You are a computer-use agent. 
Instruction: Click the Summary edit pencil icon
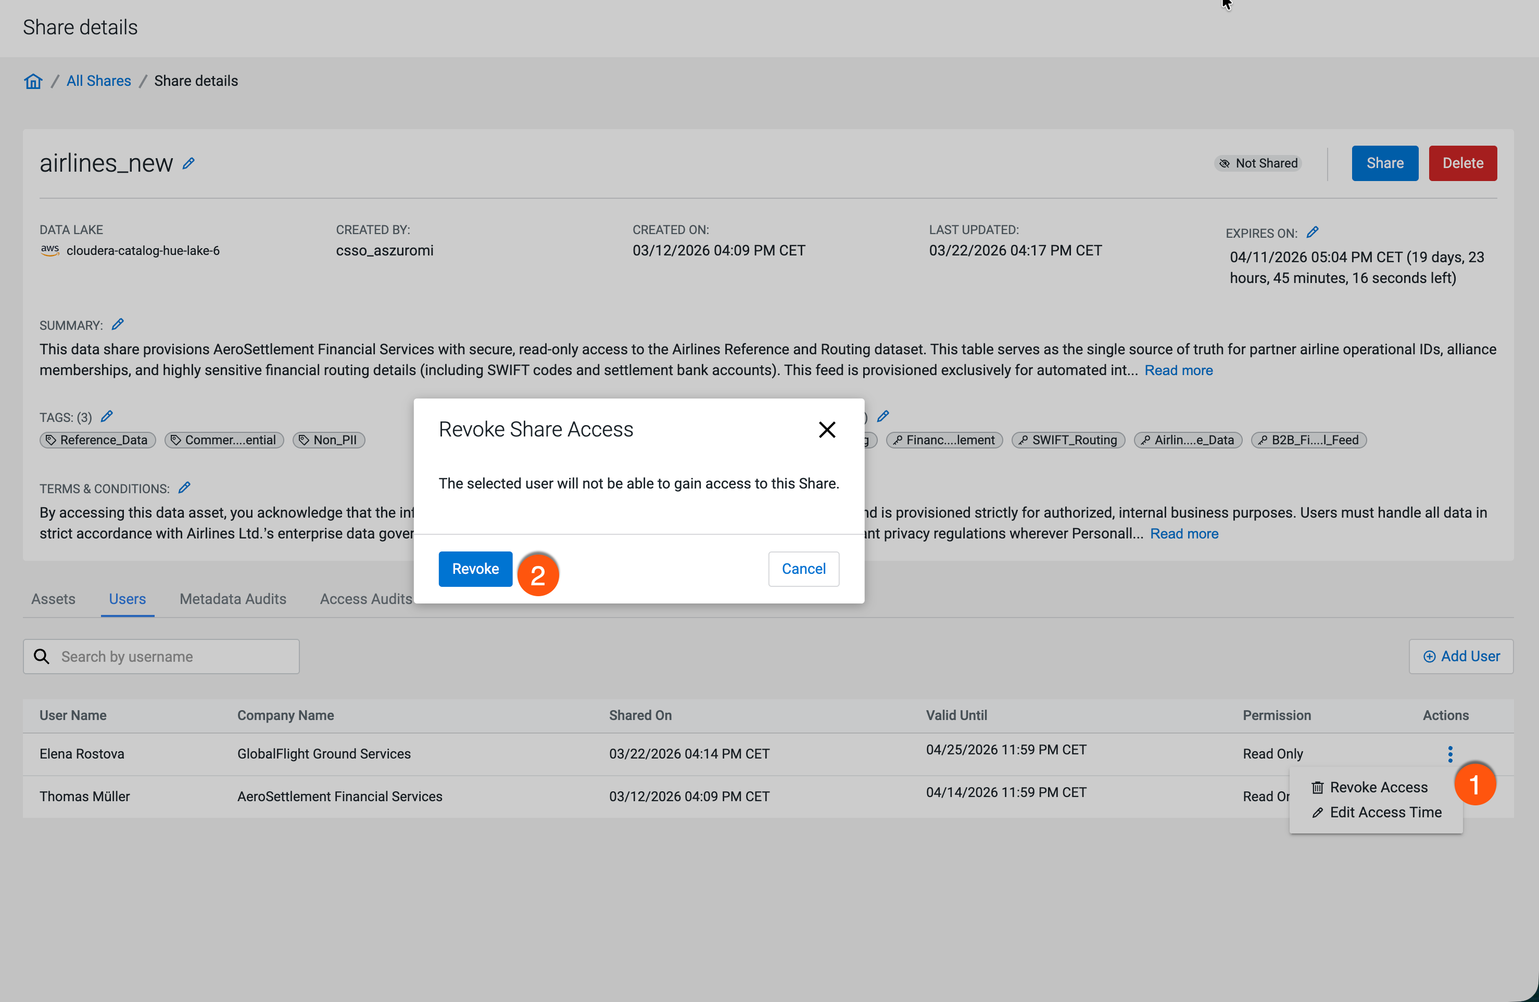[117, 324]
